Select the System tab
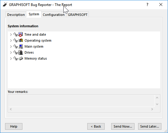168x133 pixels. click(x=34, y=14)
